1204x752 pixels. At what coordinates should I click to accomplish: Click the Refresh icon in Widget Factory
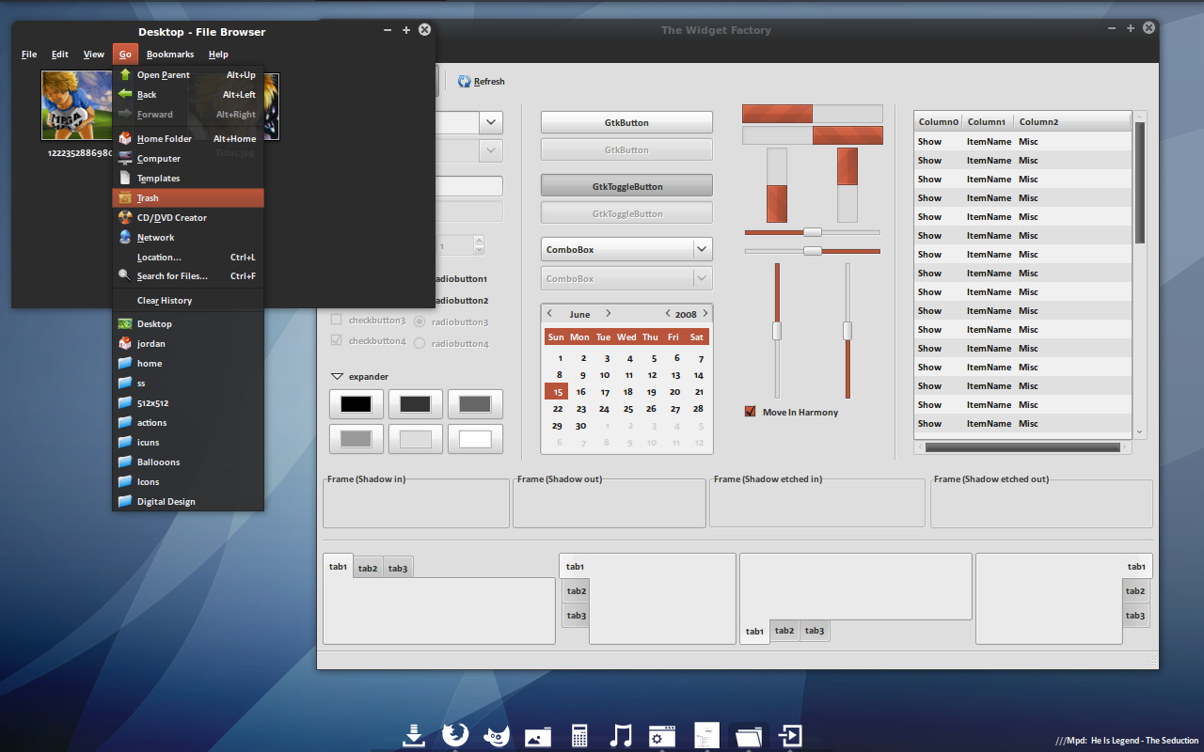click(x=464, y=82)
